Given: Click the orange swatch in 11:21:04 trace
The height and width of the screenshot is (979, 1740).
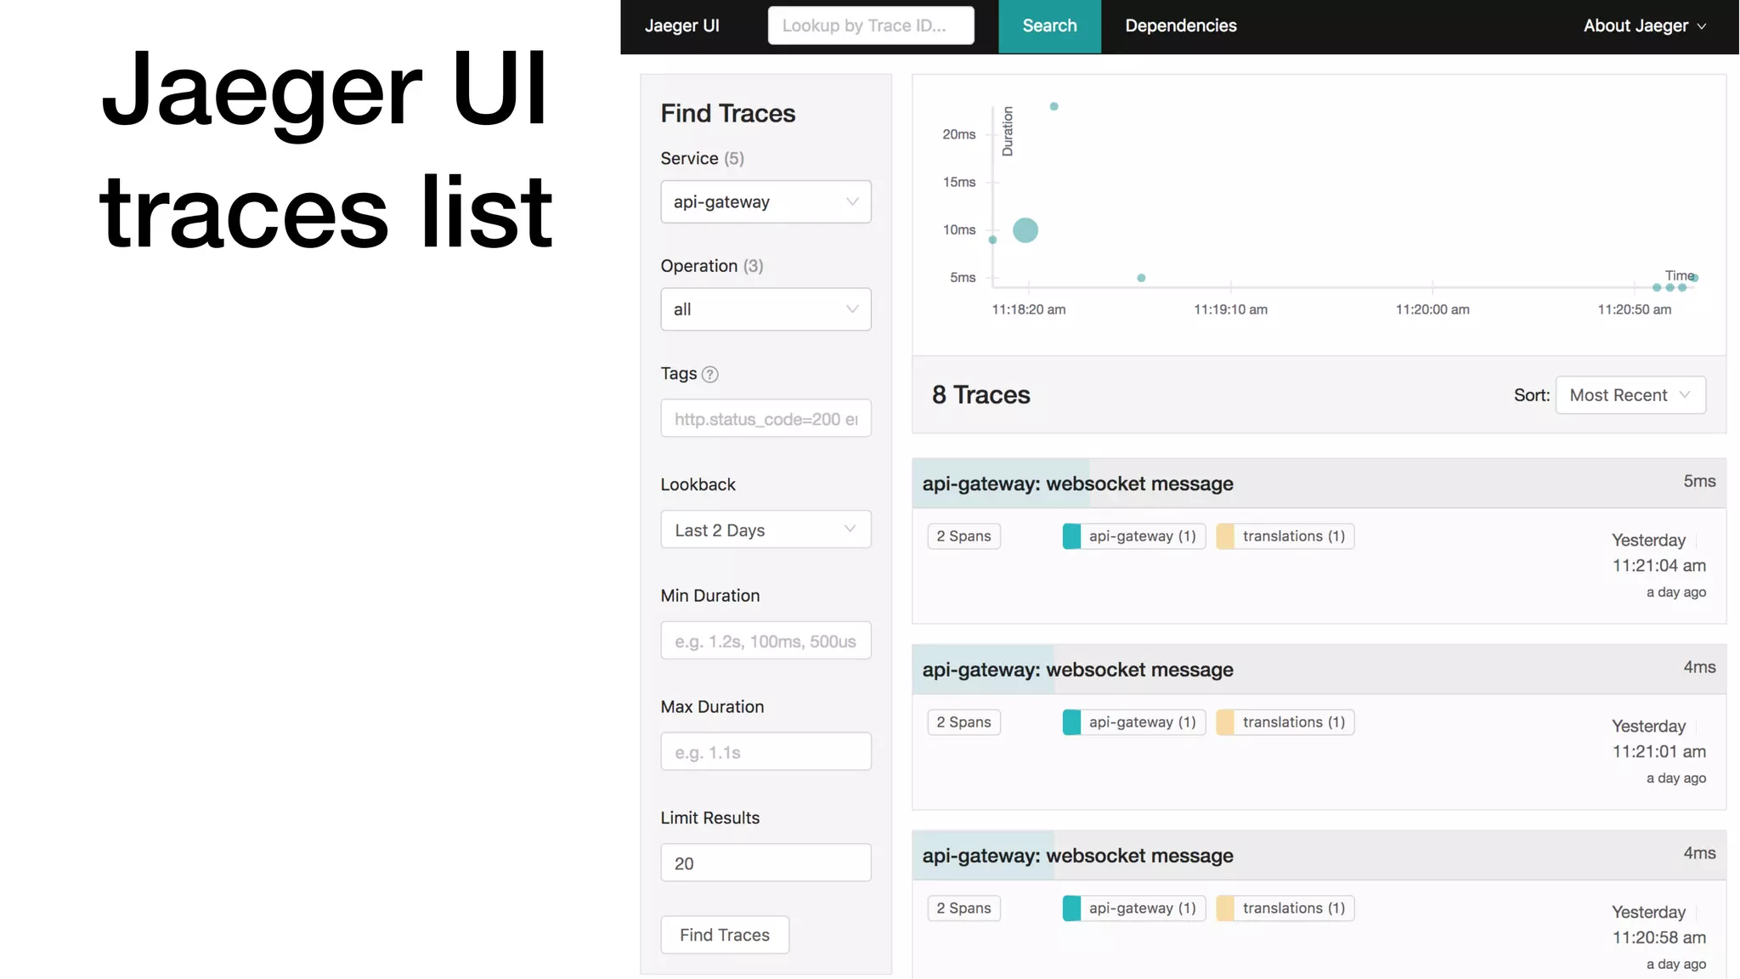Looking at the screenshot, I should pos(1225,536).
